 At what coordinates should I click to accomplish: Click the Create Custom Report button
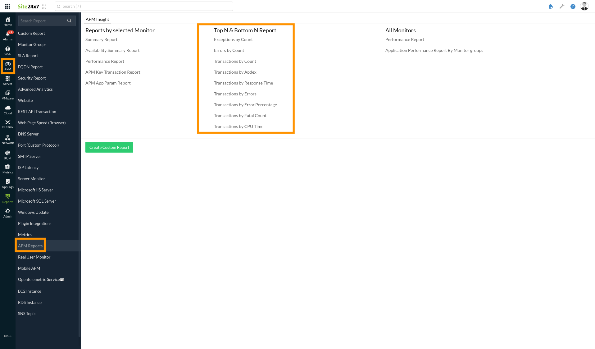[x=109, y=147]
